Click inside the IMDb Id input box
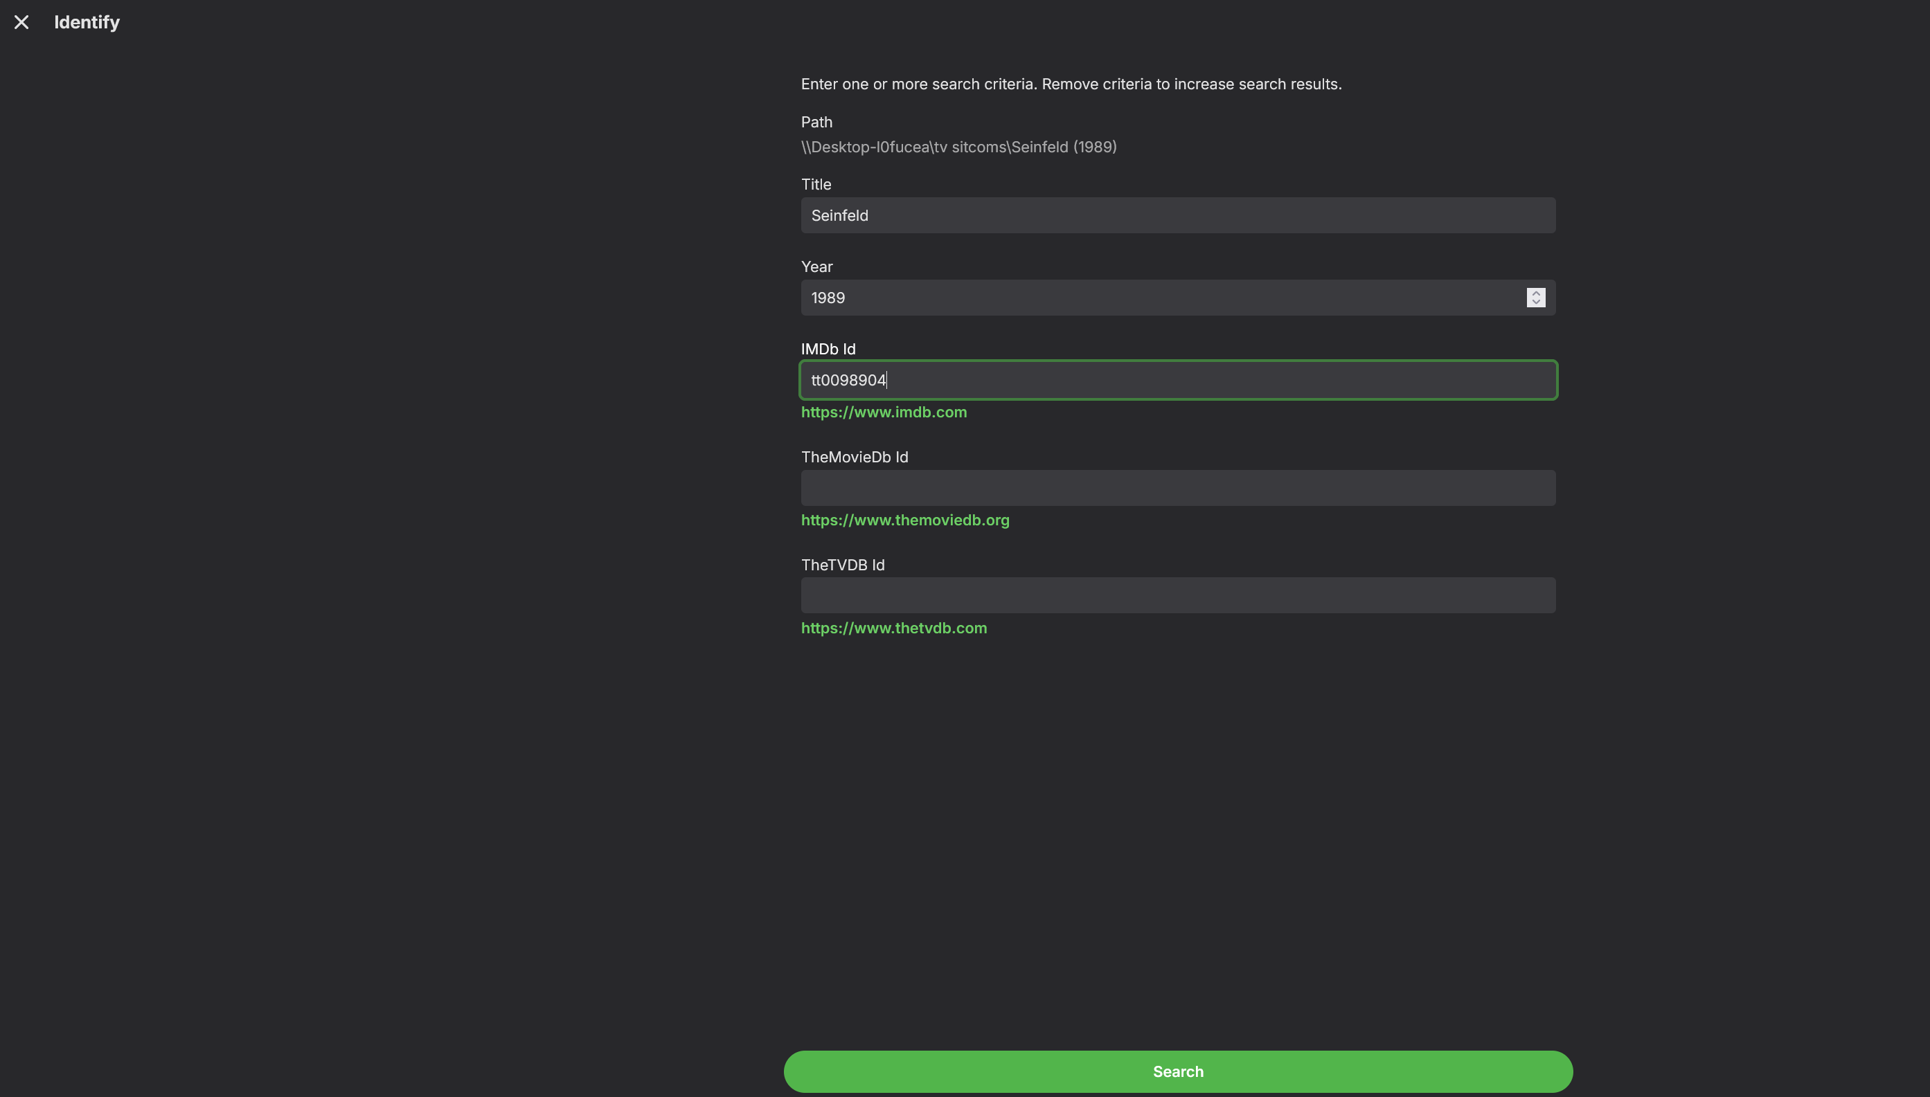 [x=1177, y=380]
